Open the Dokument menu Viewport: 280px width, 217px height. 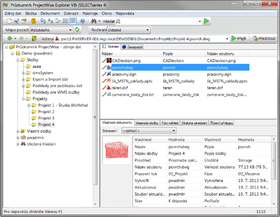point(50,14)
